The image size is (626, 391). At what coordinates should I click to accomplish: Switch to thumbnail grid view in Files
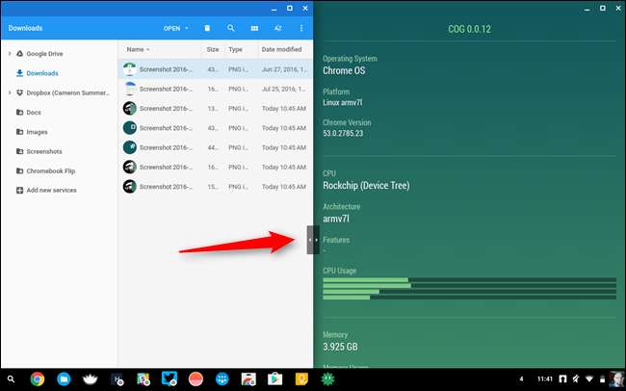pyautogui.click(x=254, y=28)
